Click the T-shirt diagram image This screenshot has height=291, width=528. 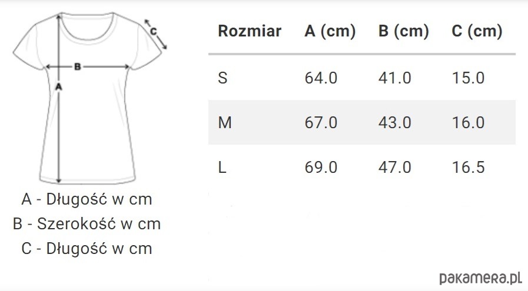89,98
